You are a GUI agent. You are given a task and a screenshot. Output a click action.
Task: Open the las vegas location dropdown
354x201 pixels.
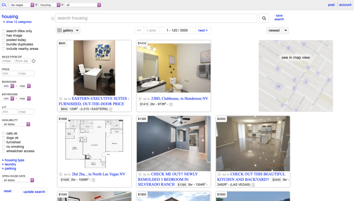(22, 5)
